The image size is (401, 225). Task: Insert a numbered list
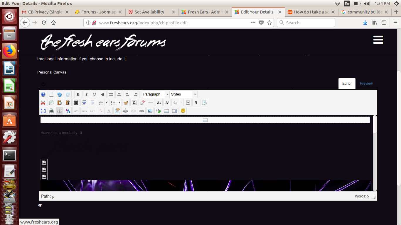click(x=101, y=103)
